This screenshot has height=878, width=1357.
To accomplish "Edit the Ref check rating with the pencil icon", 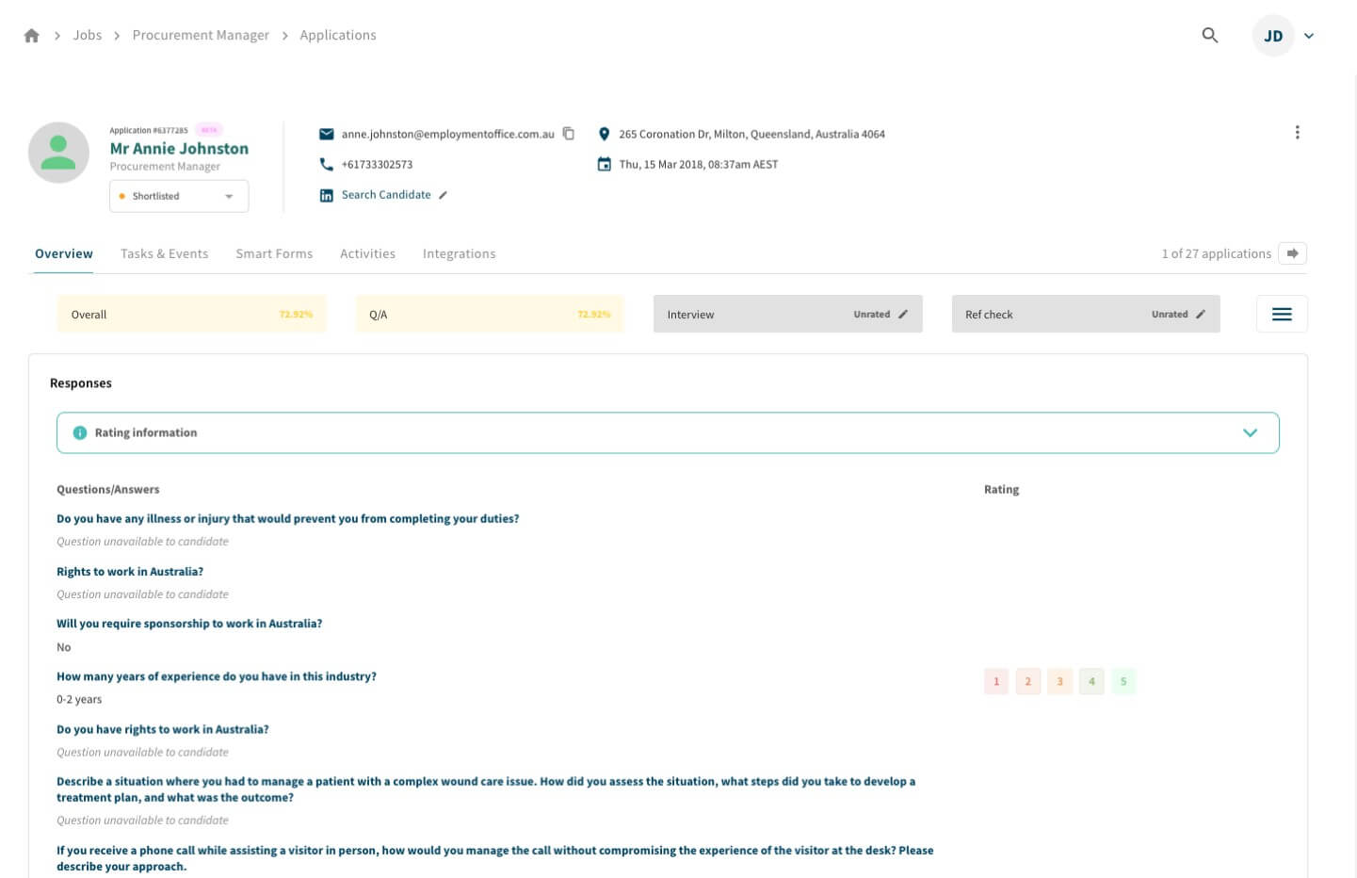I will click(x=1201, y=315).
